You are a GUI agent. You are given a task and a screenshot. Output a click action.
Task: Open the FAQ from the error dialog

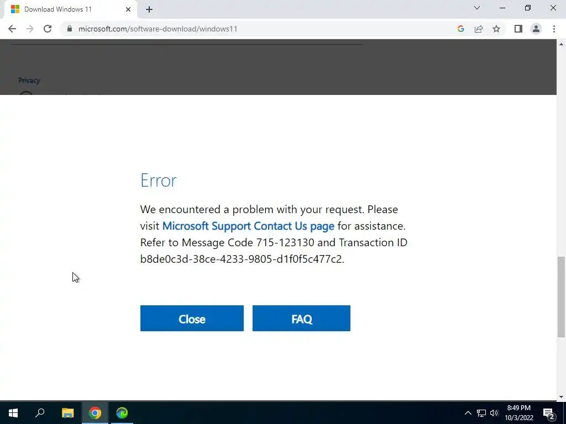pyautogui.click(x=301, y=319)
